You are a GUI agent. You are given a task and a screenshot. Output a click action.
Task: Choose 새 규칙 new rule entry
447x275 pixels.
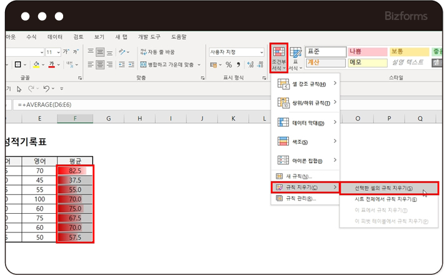[305, 176]
